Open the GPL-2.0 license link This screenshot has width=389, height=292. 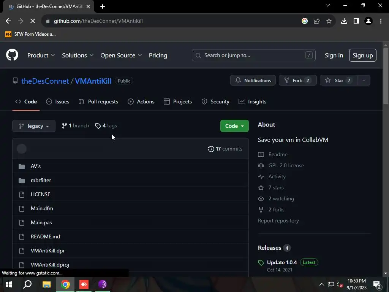[281, 165]
